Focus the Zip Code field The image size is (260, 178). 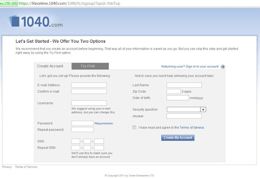174,91
